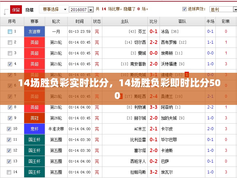Click the 意杯 league tag in row 10

click(x=34, y=129)
